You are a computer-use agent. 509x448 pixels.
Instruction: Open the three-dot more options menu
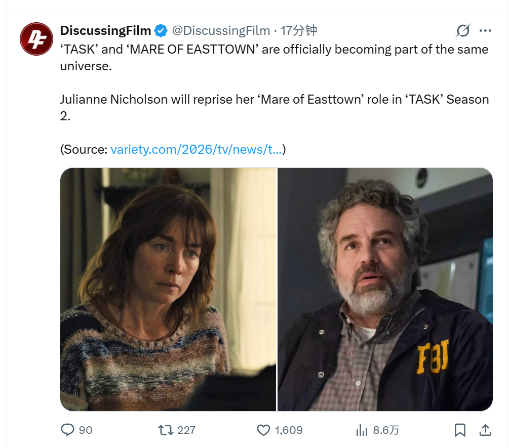[485, 31]
